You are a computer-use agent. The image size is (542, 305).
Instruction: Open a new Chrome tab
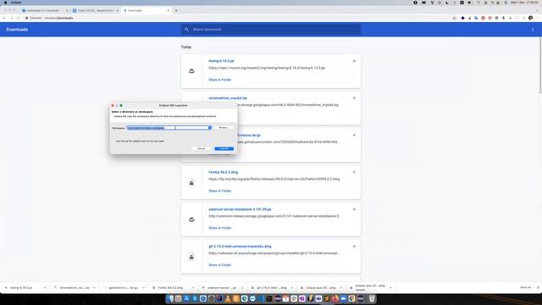tap(176, 11)
